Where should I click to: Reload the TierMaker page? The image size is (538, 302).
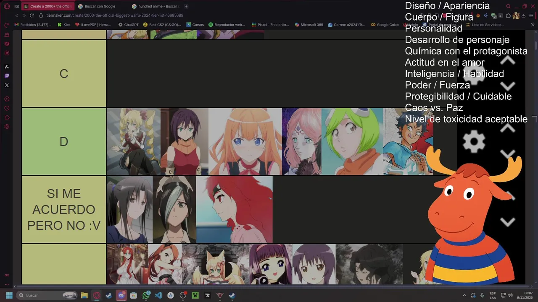pyautogui.click(x=32, y=16)
